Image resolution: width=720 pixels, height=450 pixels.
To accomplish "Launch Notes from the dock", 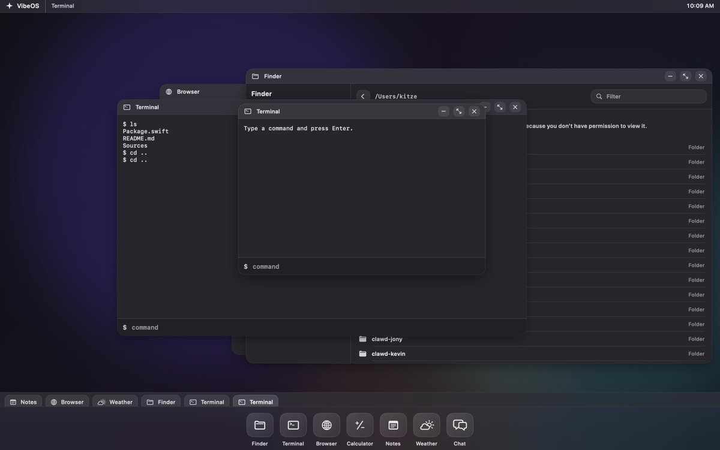I will point(393,425).
